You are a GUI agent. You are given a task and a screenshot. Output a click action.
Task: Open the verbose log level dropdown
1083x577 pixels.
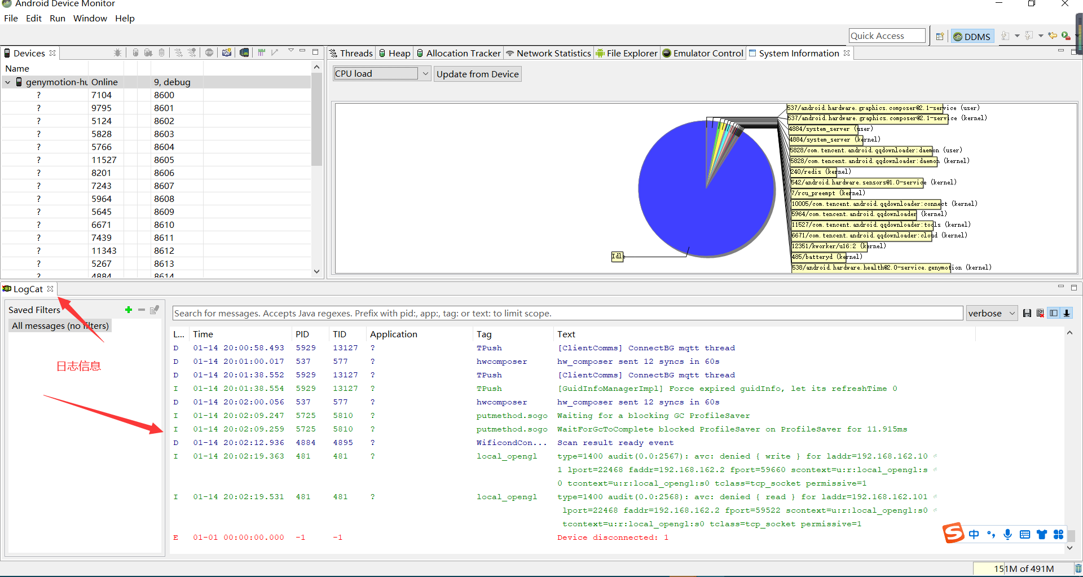click(x=992, y=313)
